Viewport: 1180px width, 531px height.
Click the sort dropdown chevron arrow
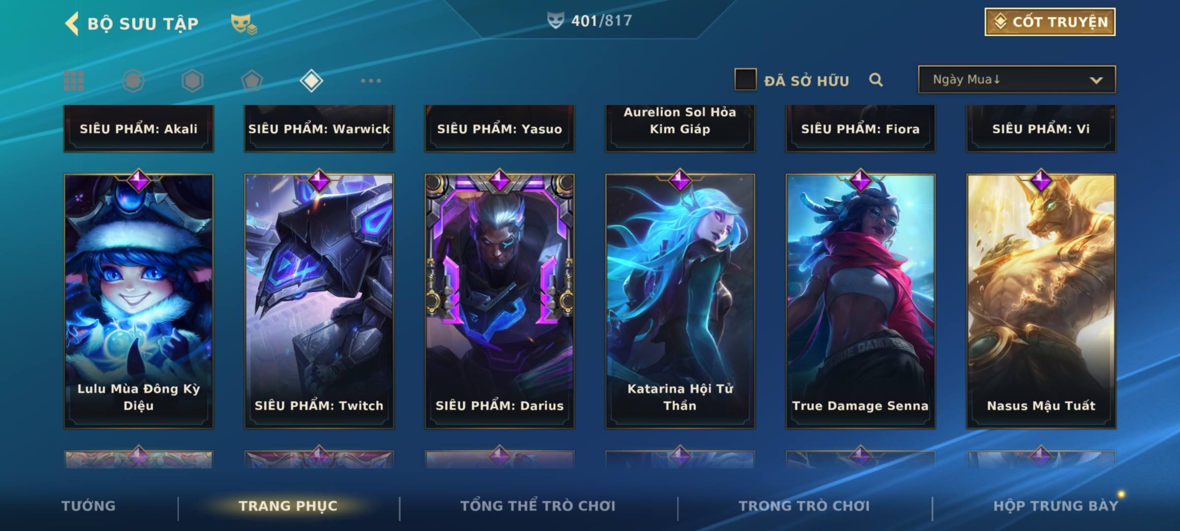1096,80
